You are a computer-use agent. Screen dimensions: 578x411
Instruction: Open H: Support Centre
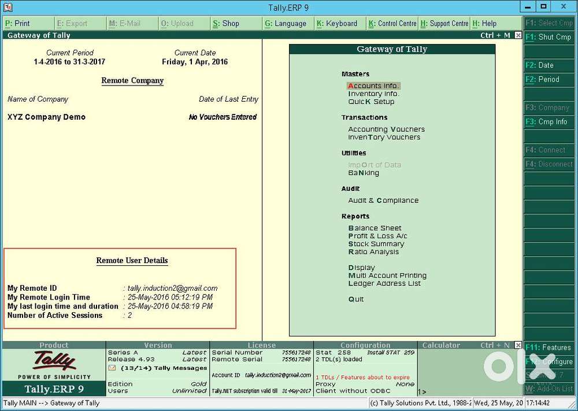coord(444,24)
